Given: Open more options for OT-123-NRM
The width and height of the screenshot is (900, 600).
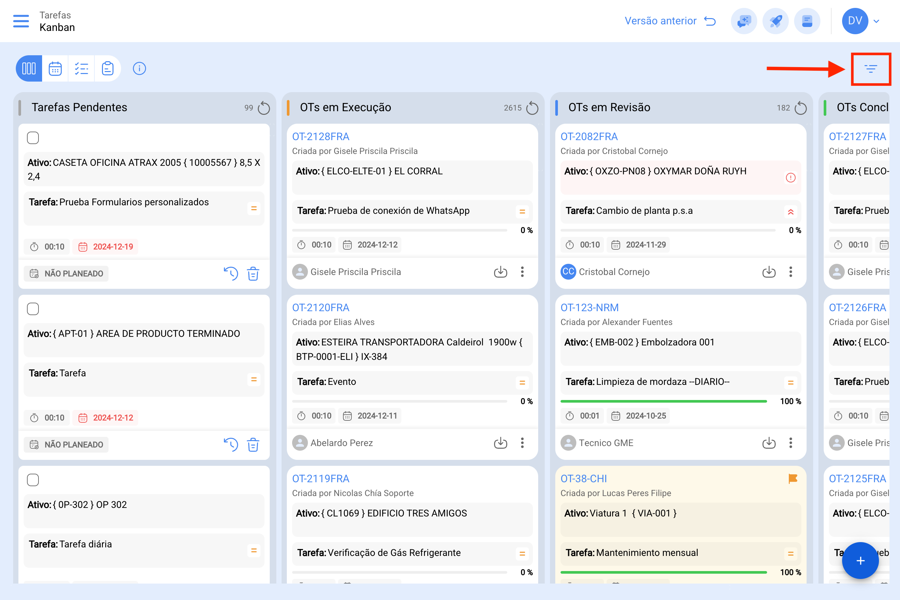Looking at the screenshot, I should pos(790,443).
